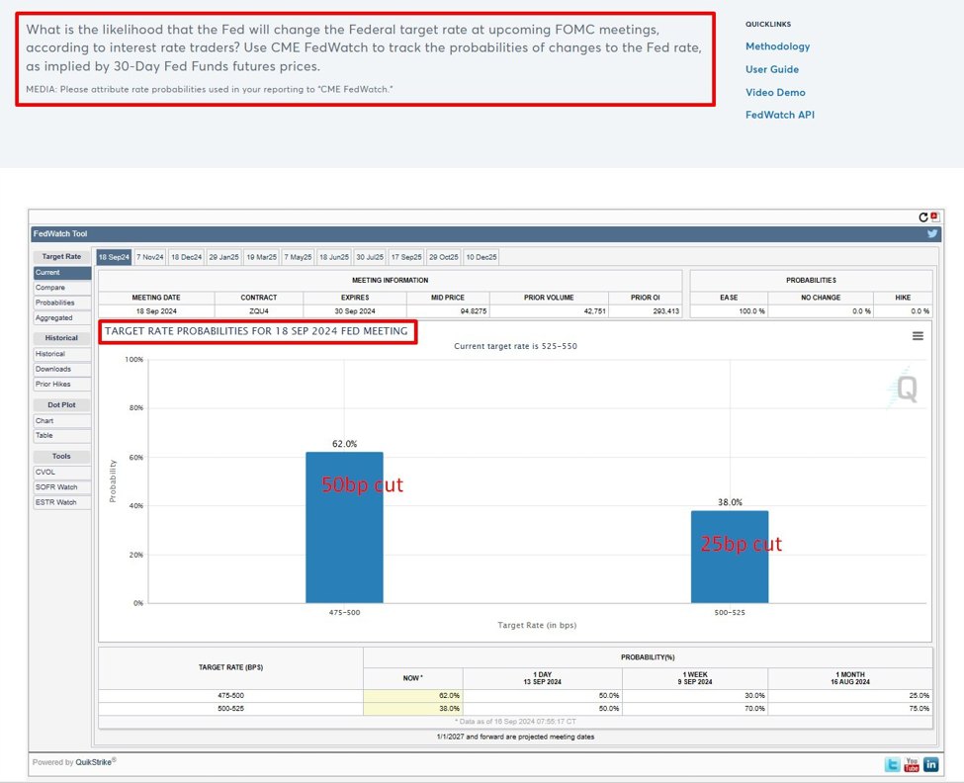The width and height of the screenshot is (964, 783).
Task: Open the Methodology quicklink
Action: click(x=777, y=46)
